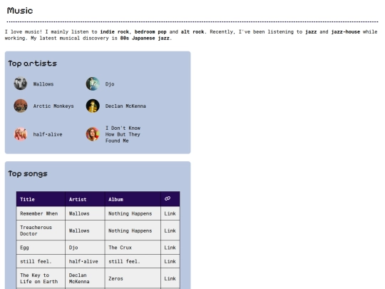Click the Top songs heading
This screenshot has width=385, height=289.
click(x=28, y=173)
